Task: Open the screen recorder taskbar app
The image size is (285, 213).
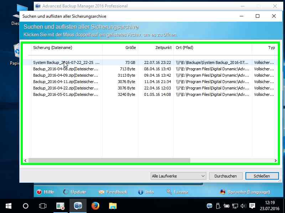Action: point(60,206)
